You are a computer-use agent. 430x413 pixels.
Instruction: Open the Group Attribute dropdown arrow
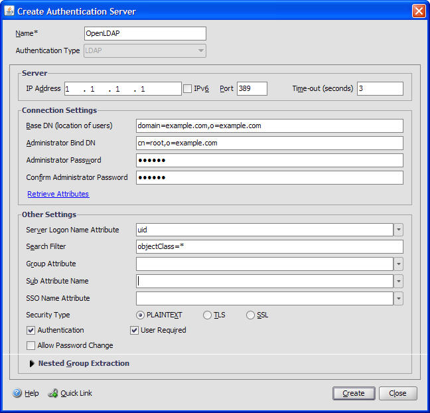[x=398, y=264]
